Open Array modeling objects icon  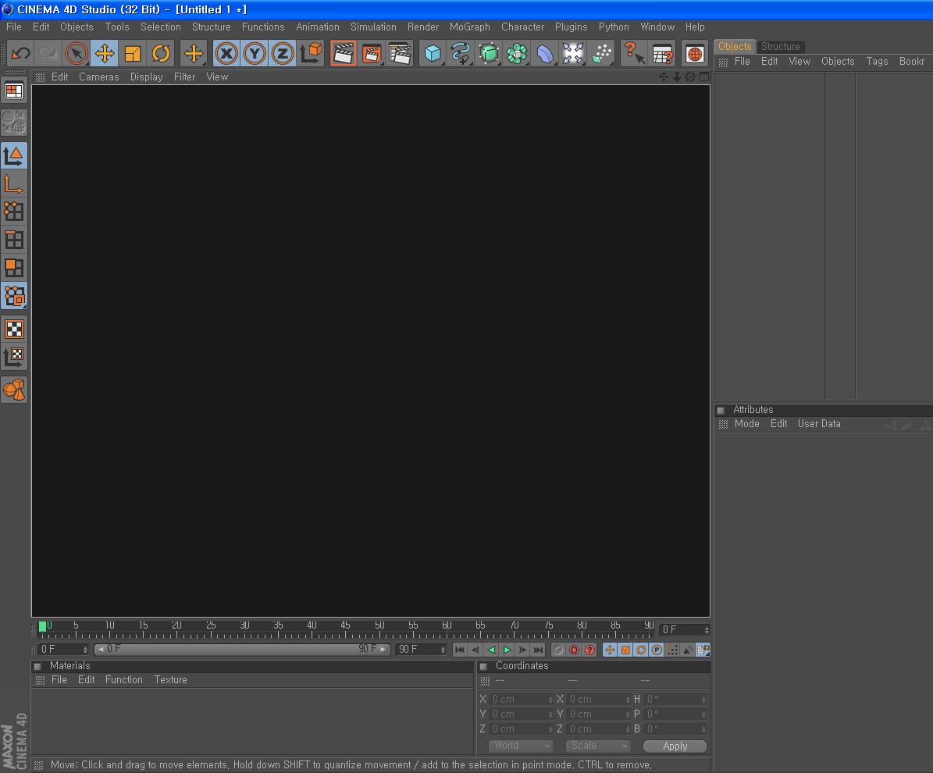tap(517, 54)
